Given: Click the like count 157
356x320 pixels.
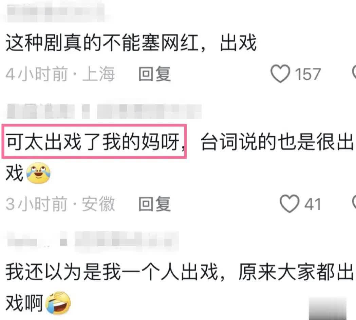Looking at the screenshot, I should click(308, 74).
